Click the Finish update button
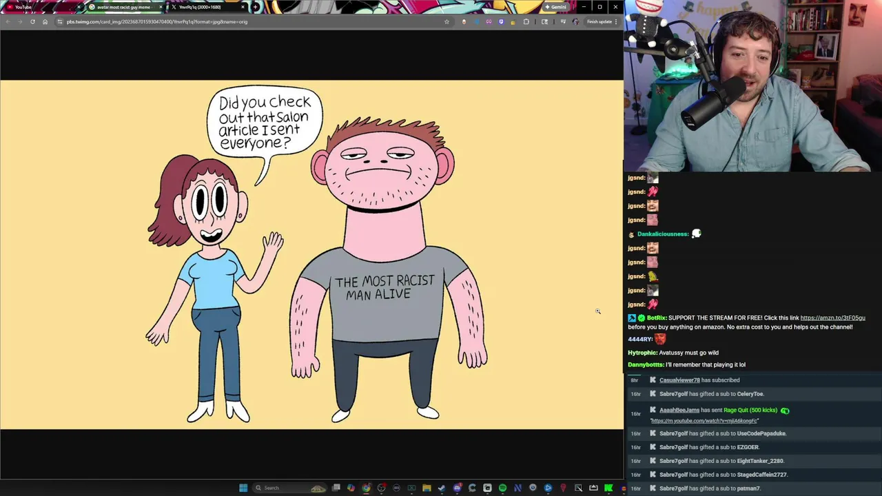Screen dimensions: 882x496 pos(599,21)
